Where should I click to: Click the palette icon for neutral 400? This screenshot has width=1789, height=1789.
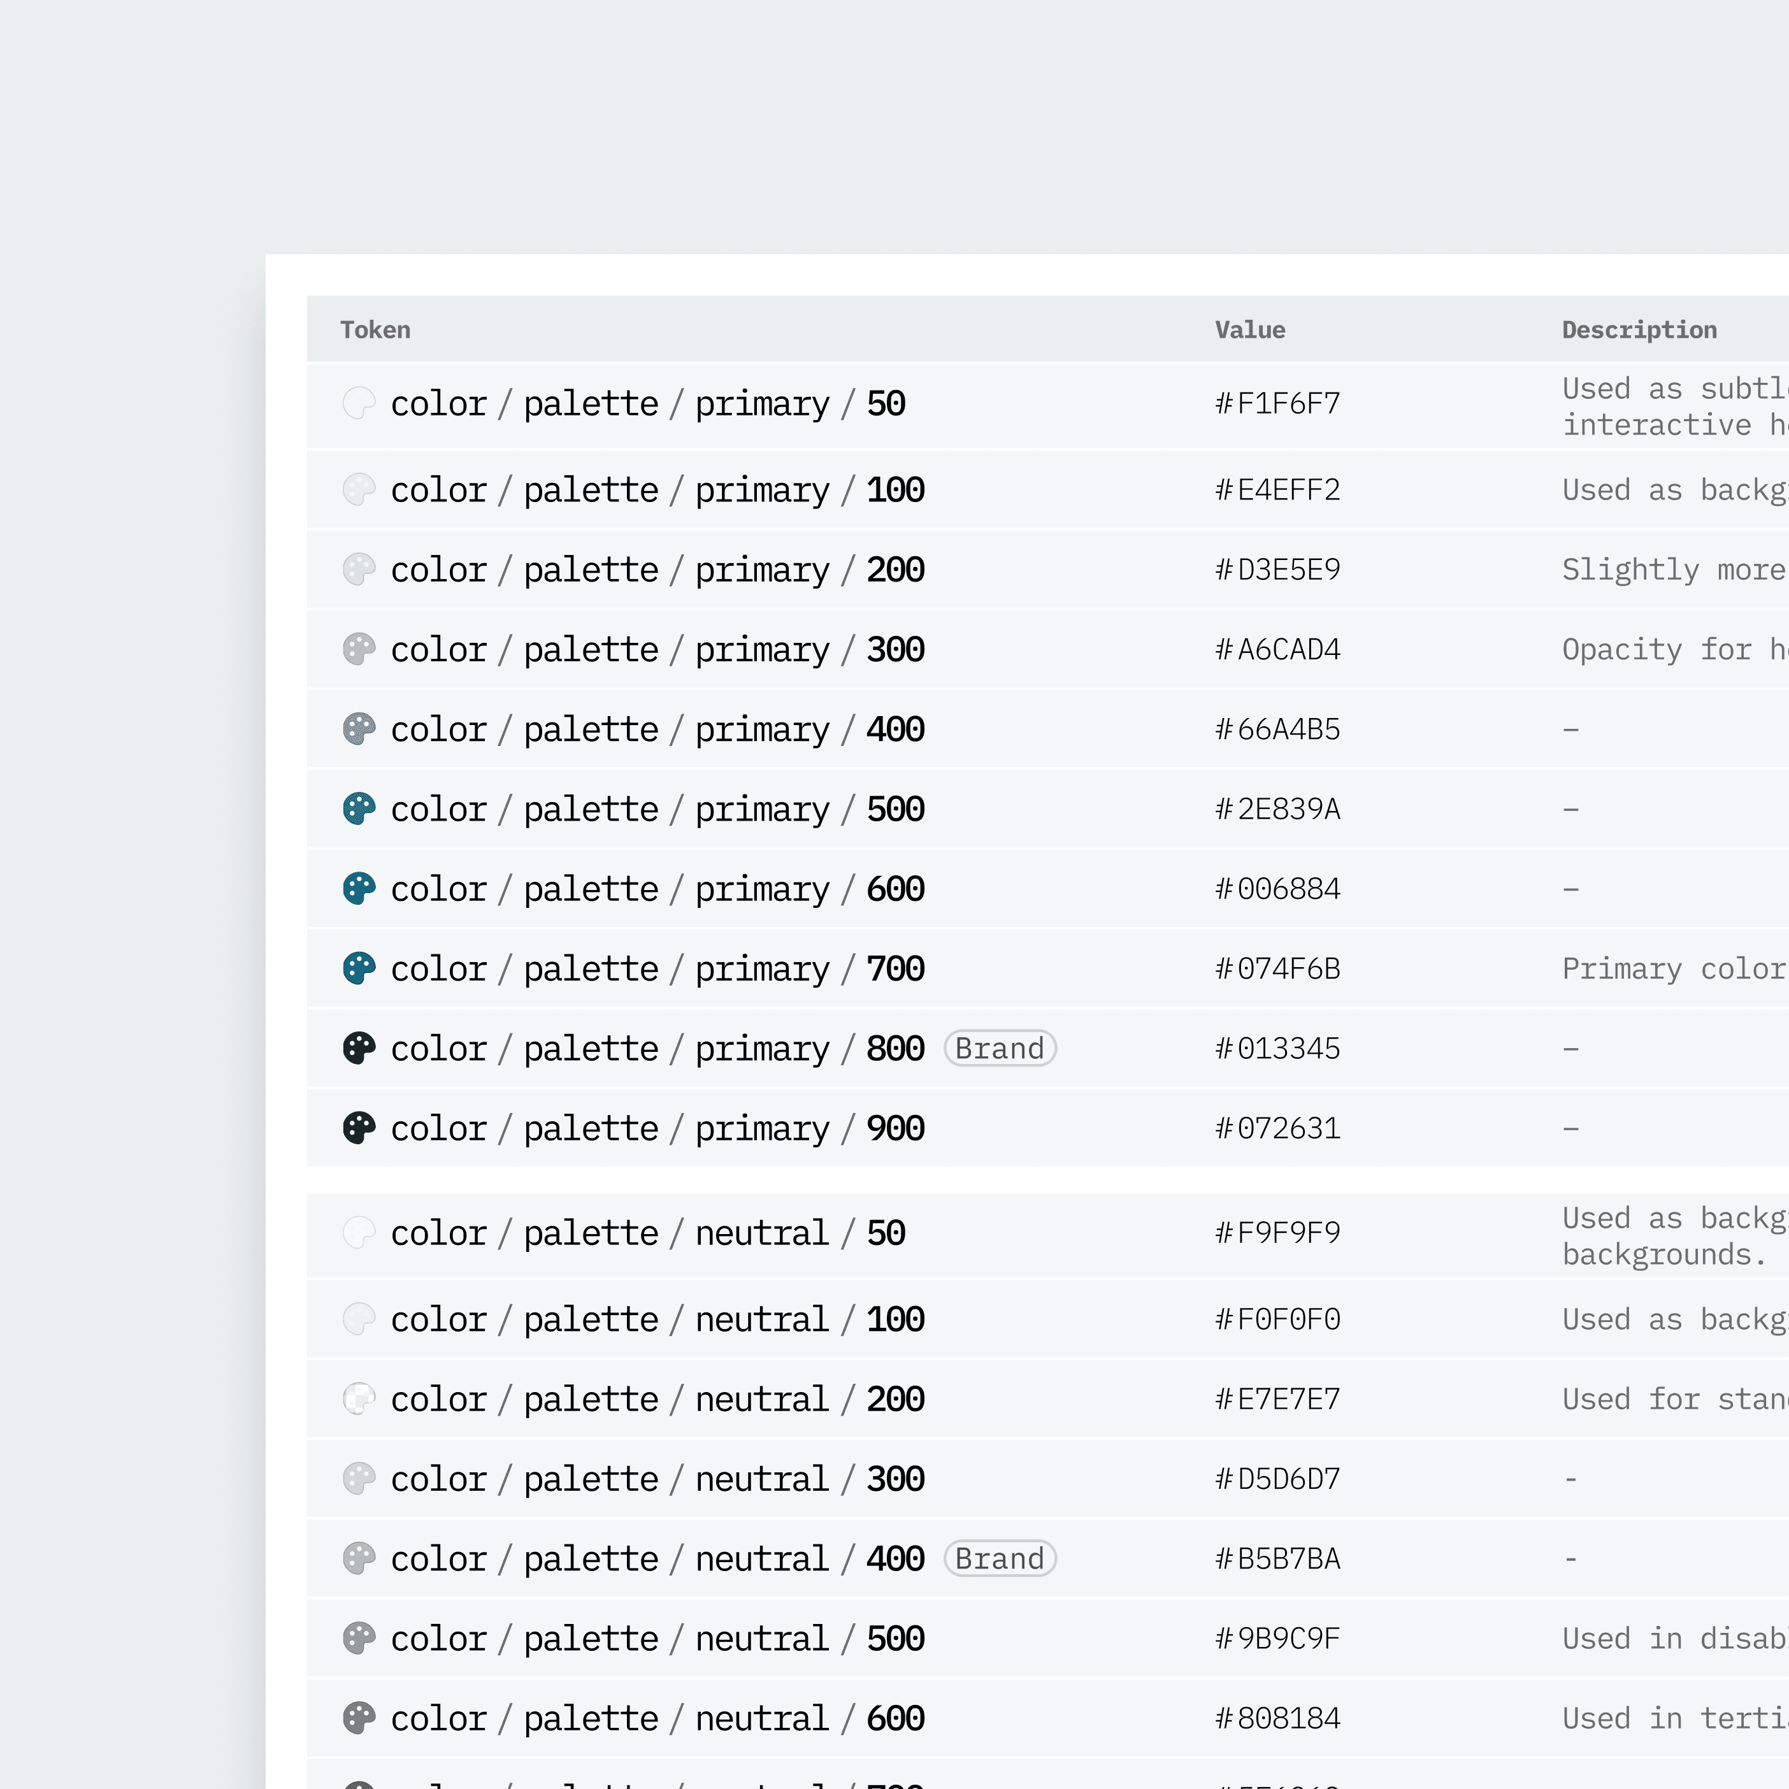point(358,1558)
